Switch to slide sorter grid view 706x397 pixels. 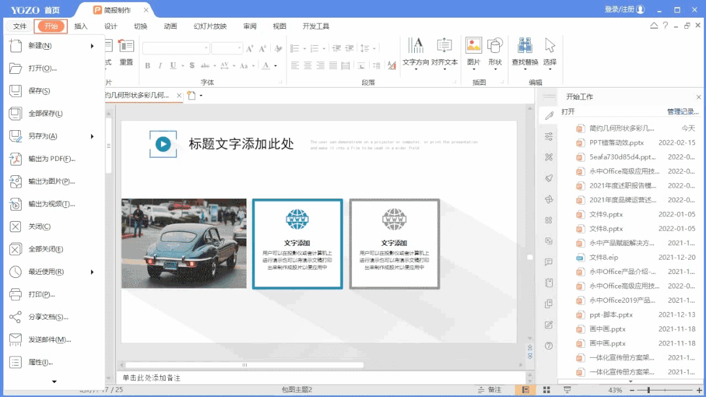coord(546,390)
